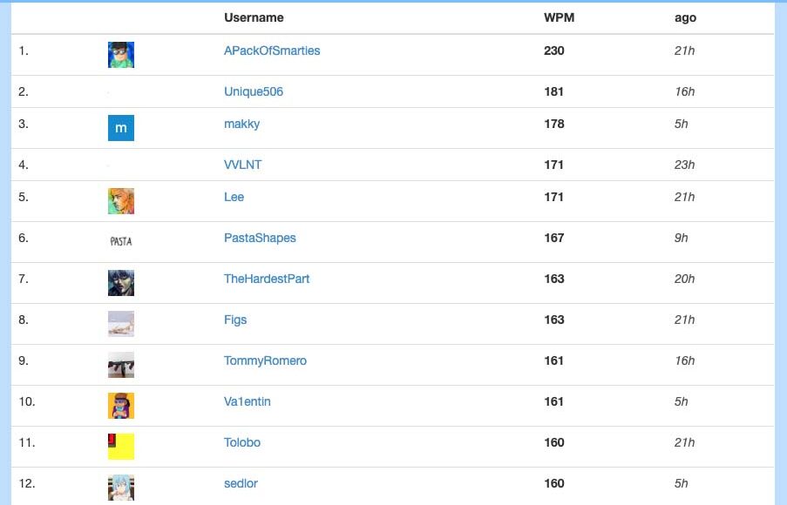This screenshot has height=505, width=787.
Task: Go to TheHardestPart's profile
Action: (x=267, y=279)
